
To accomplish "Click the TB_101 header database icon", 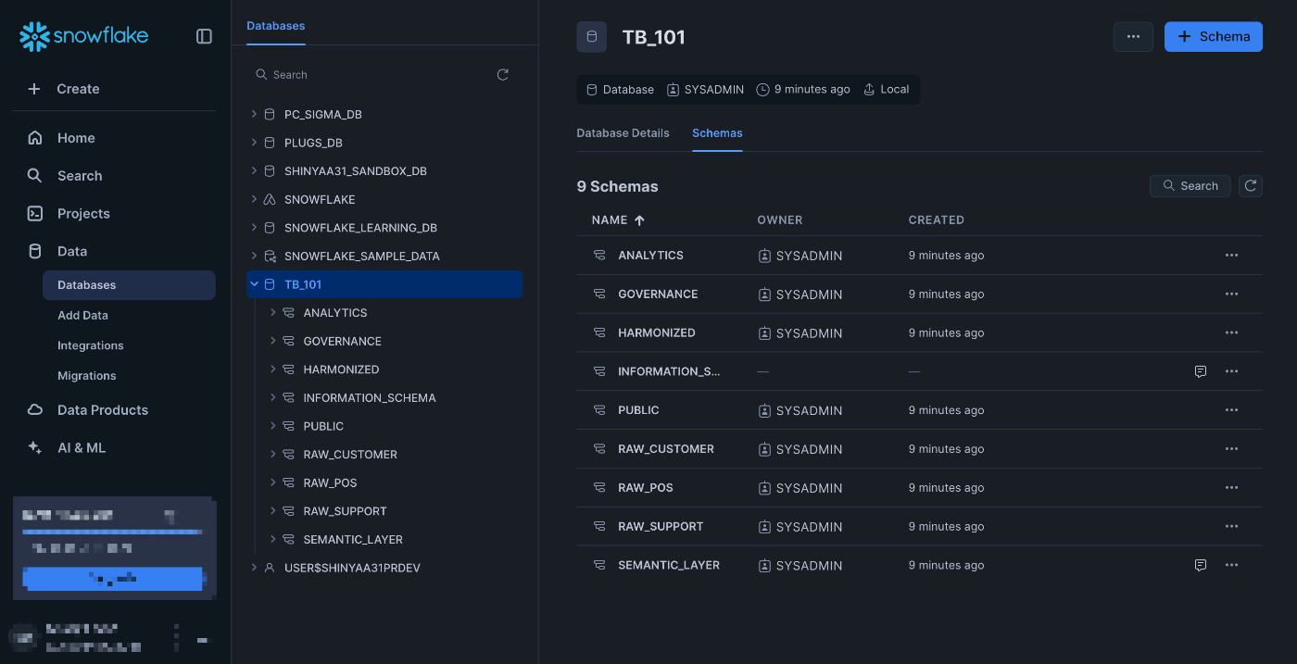I will point(592,37).
